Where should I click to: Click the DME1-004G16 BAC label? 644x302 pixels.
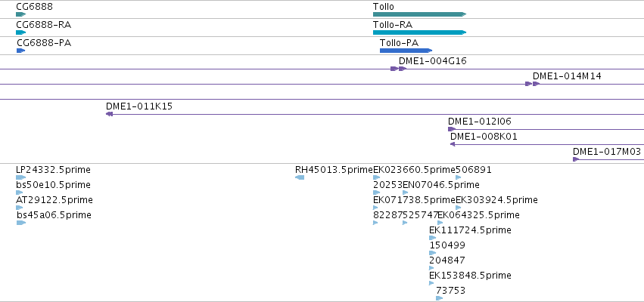tap(432, 61)
